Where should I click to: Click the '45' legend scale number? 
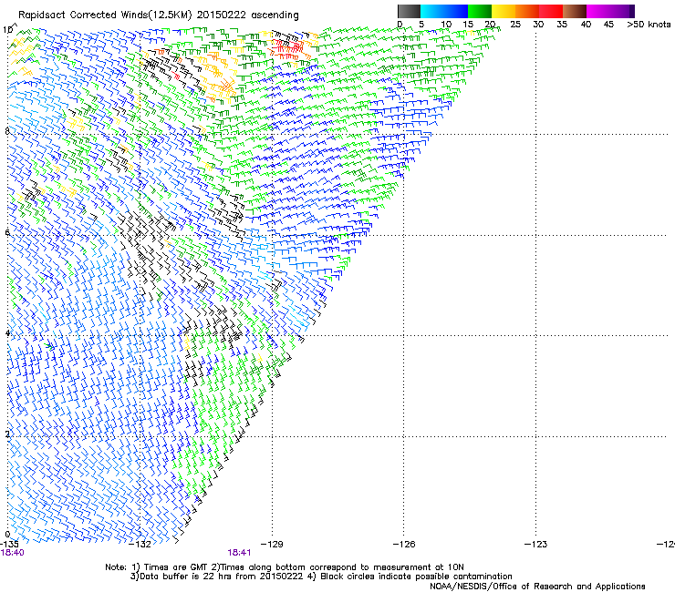[608, 25]
